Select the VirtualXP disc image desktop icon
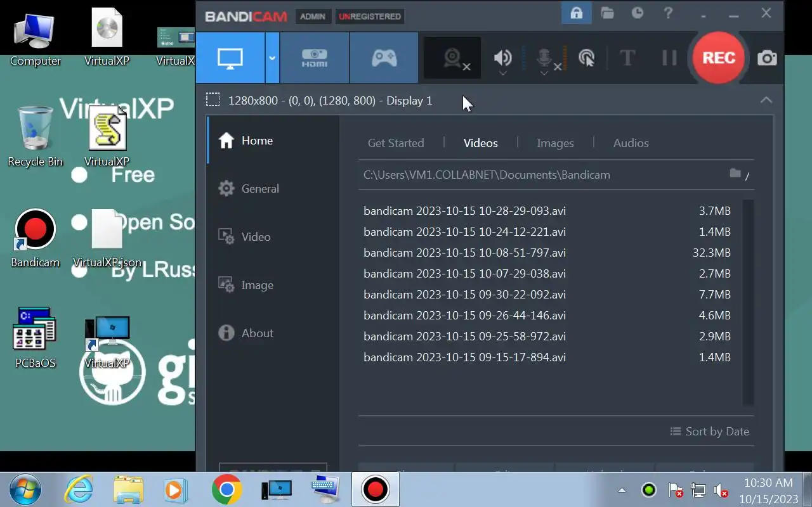The height and width of the screenshot is (507, 812). coord(107,37)
